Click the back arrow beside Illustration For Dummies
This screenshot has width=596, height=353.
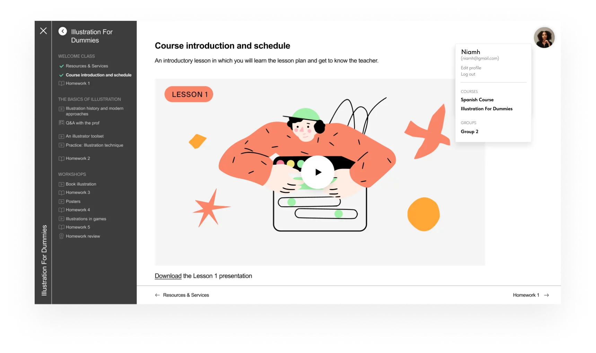point(63,31)
